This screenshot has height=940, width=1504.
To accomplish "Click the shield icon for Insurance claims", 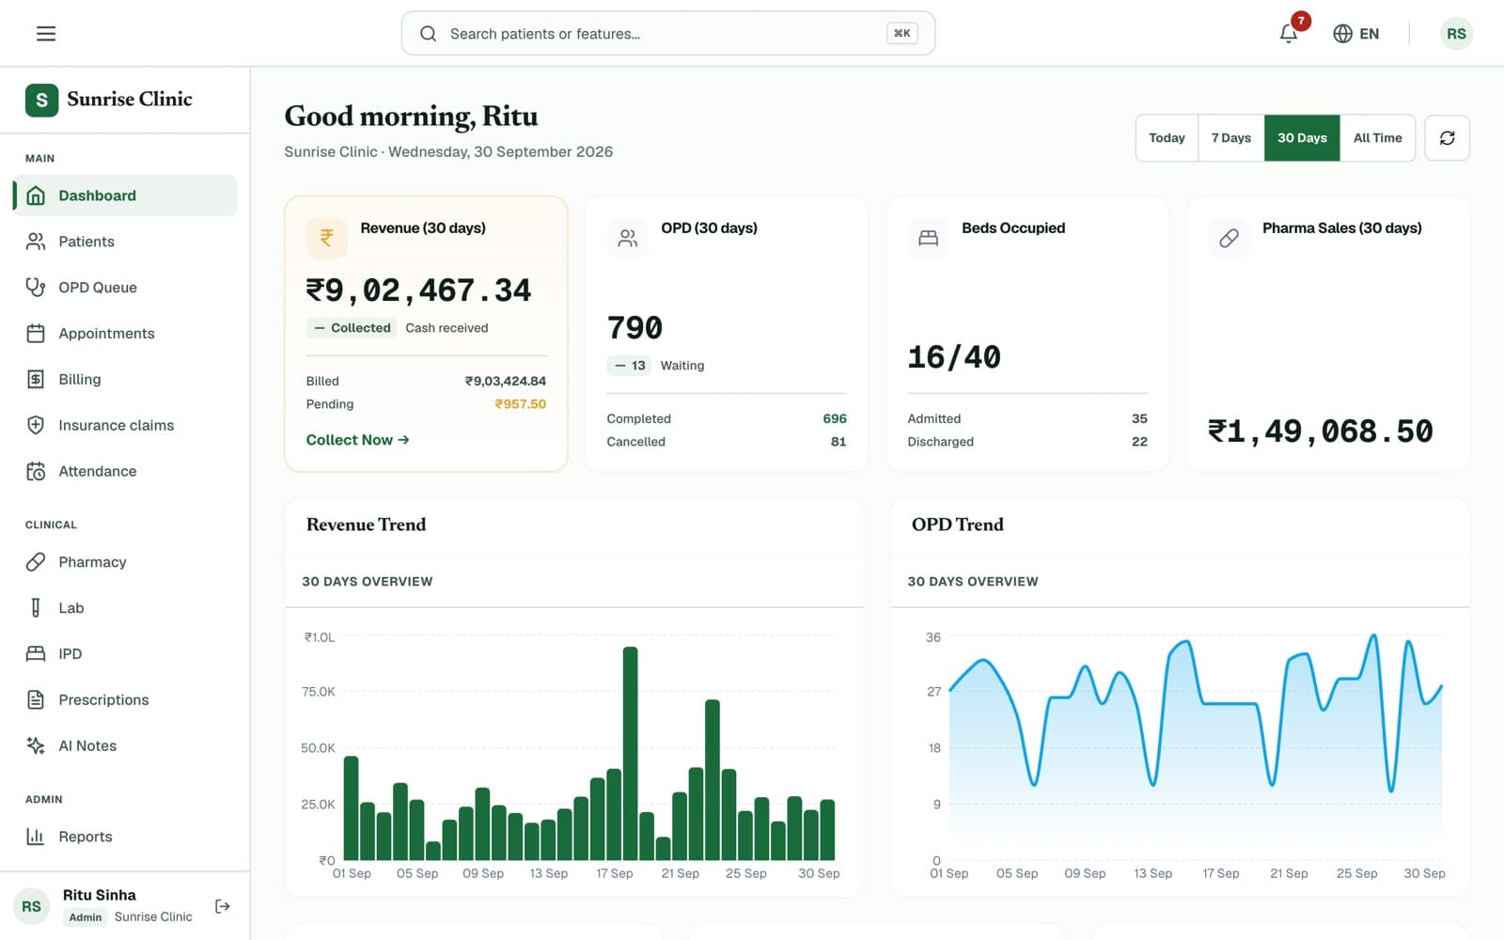I will coord(36,425).
